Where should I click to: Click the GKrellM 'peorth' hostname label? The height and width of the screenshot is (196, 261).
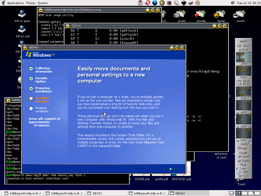click(x=244, y=41)
